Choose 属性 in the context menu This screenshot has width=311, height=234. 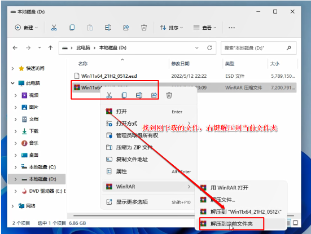(149, 171)
